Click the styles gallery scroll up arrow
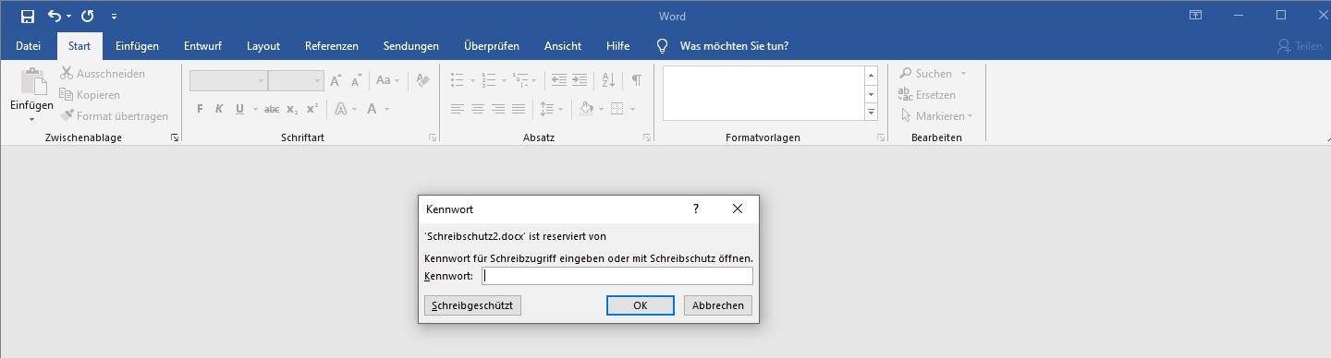This screenshot has width=1331, height=358. [x=871, y=76]
